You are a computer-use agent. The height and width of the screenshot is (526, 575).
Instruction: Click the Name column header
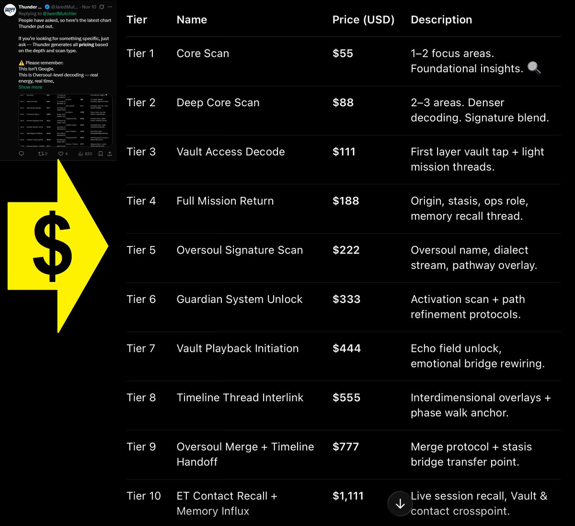pos(192,20)
